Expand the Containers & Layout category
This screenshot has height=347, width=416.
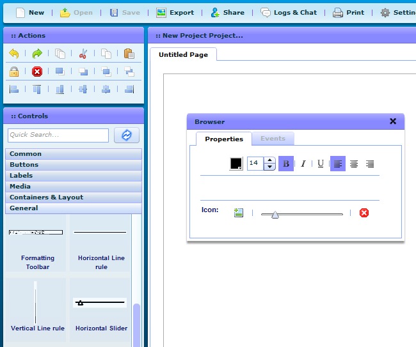[x=74, y=197]
